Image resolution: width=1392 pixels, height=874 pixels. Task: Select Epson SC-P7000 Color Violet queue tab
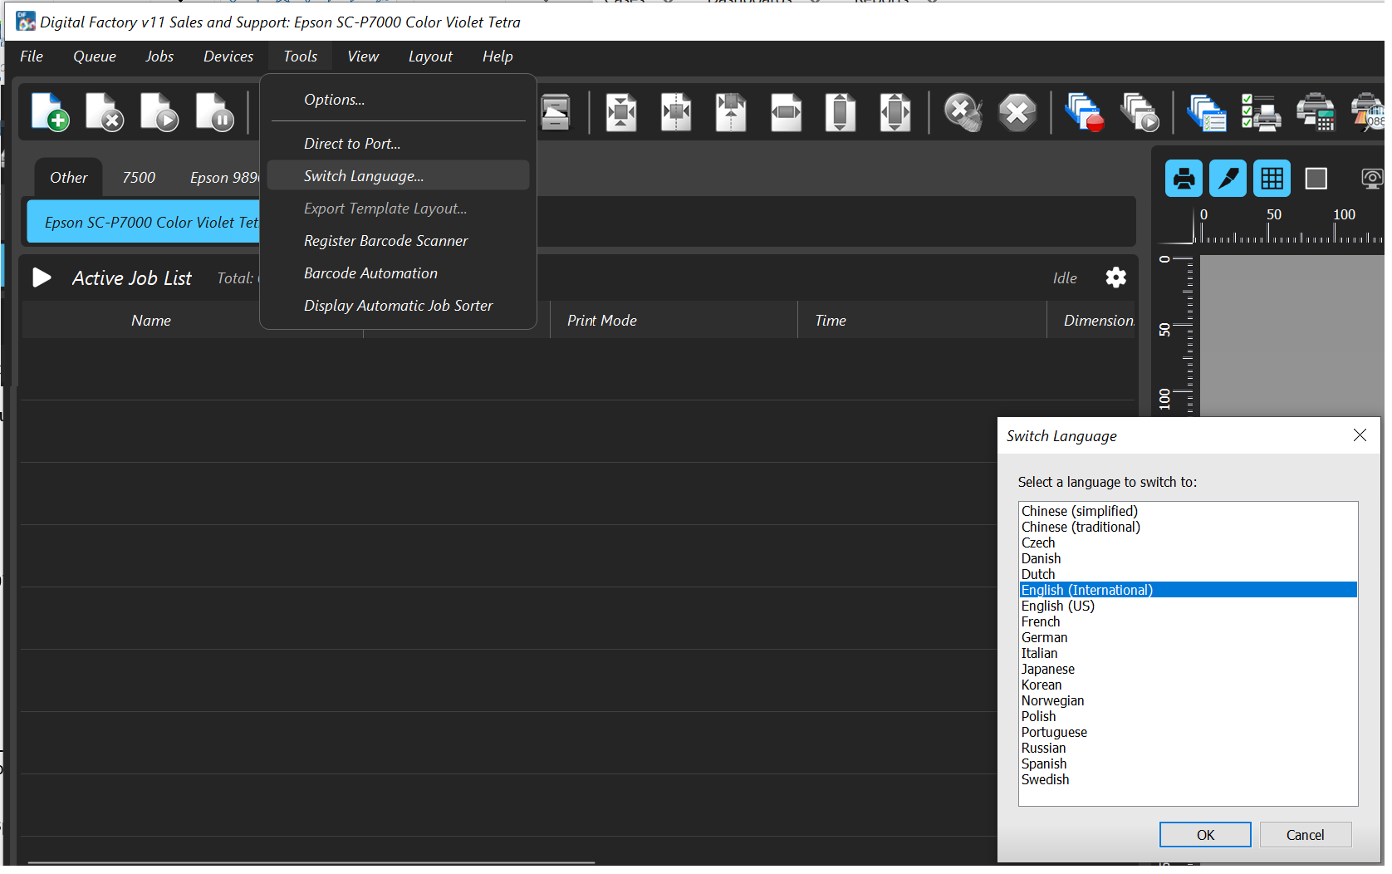(x=144, y=223)
